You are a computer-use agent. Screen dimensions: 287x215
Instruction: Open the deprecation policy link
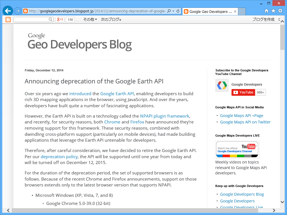[59, 157]
